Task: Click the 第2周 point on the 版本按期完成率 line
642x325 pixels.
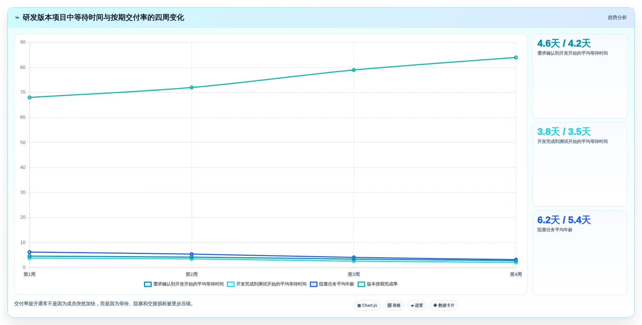Action: [191, 88]
